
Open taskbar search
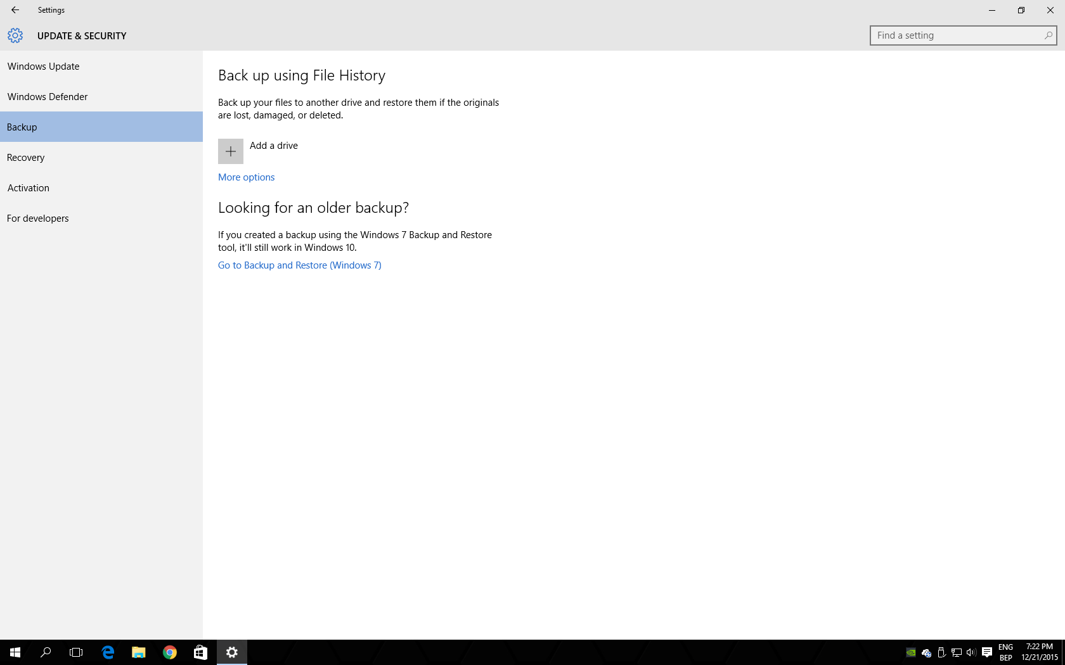coord(46,652)
